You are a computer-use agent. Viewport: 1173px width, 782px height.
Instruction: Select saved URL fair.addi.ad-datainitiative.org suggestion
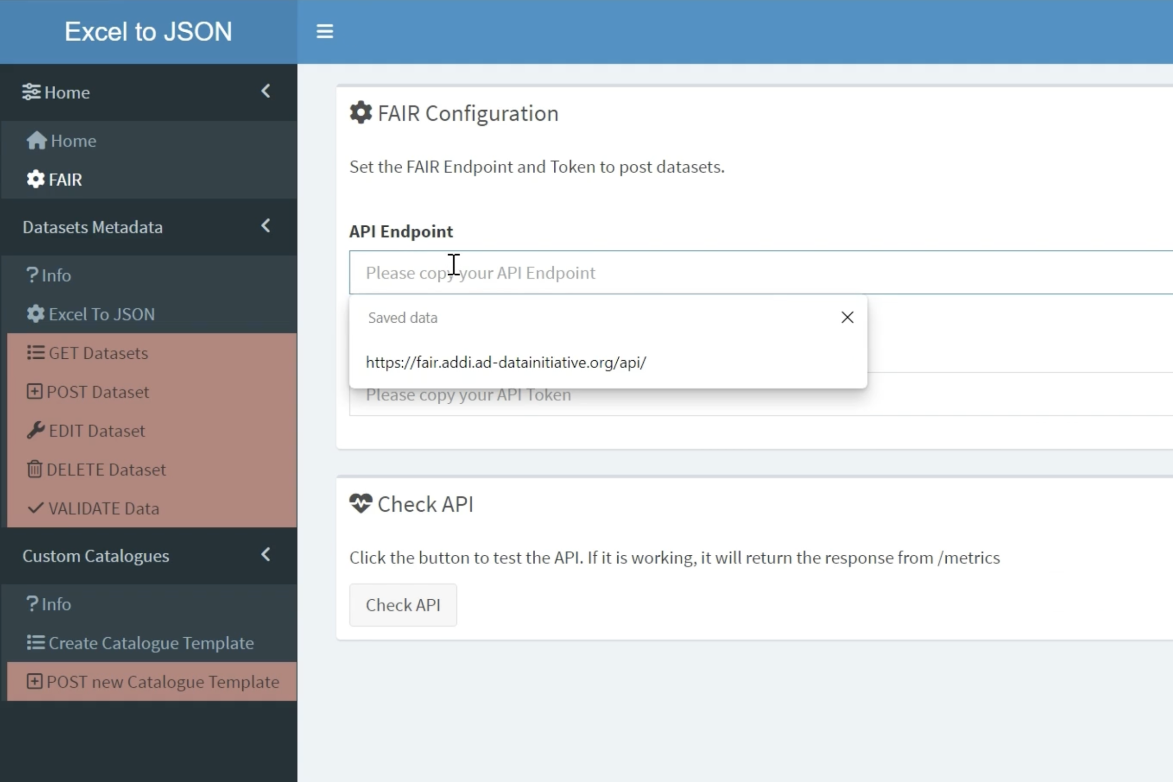[x=506, y=363]
